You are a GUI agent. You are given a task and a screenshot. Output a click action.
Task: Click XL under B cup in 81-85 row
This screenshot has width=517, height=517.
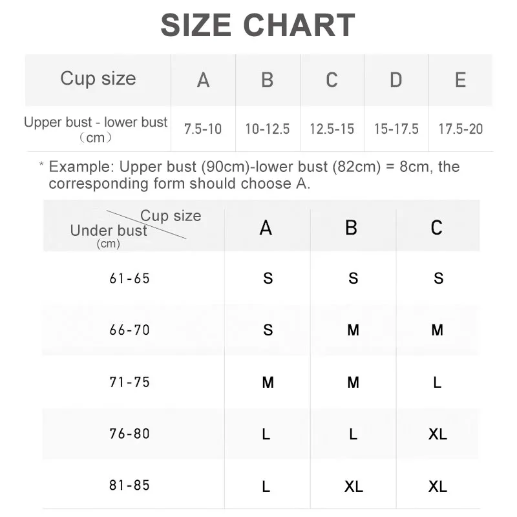[353, 486]
